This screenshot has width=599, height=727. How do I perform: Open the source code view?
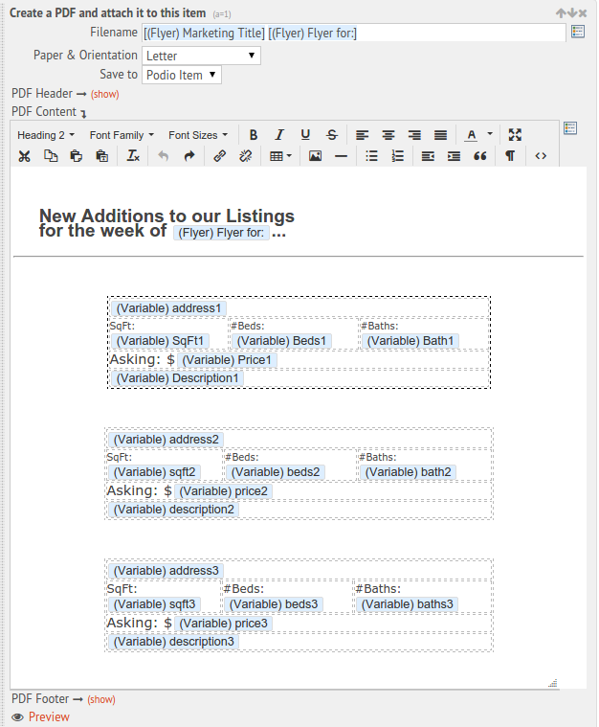click(541, 156)
